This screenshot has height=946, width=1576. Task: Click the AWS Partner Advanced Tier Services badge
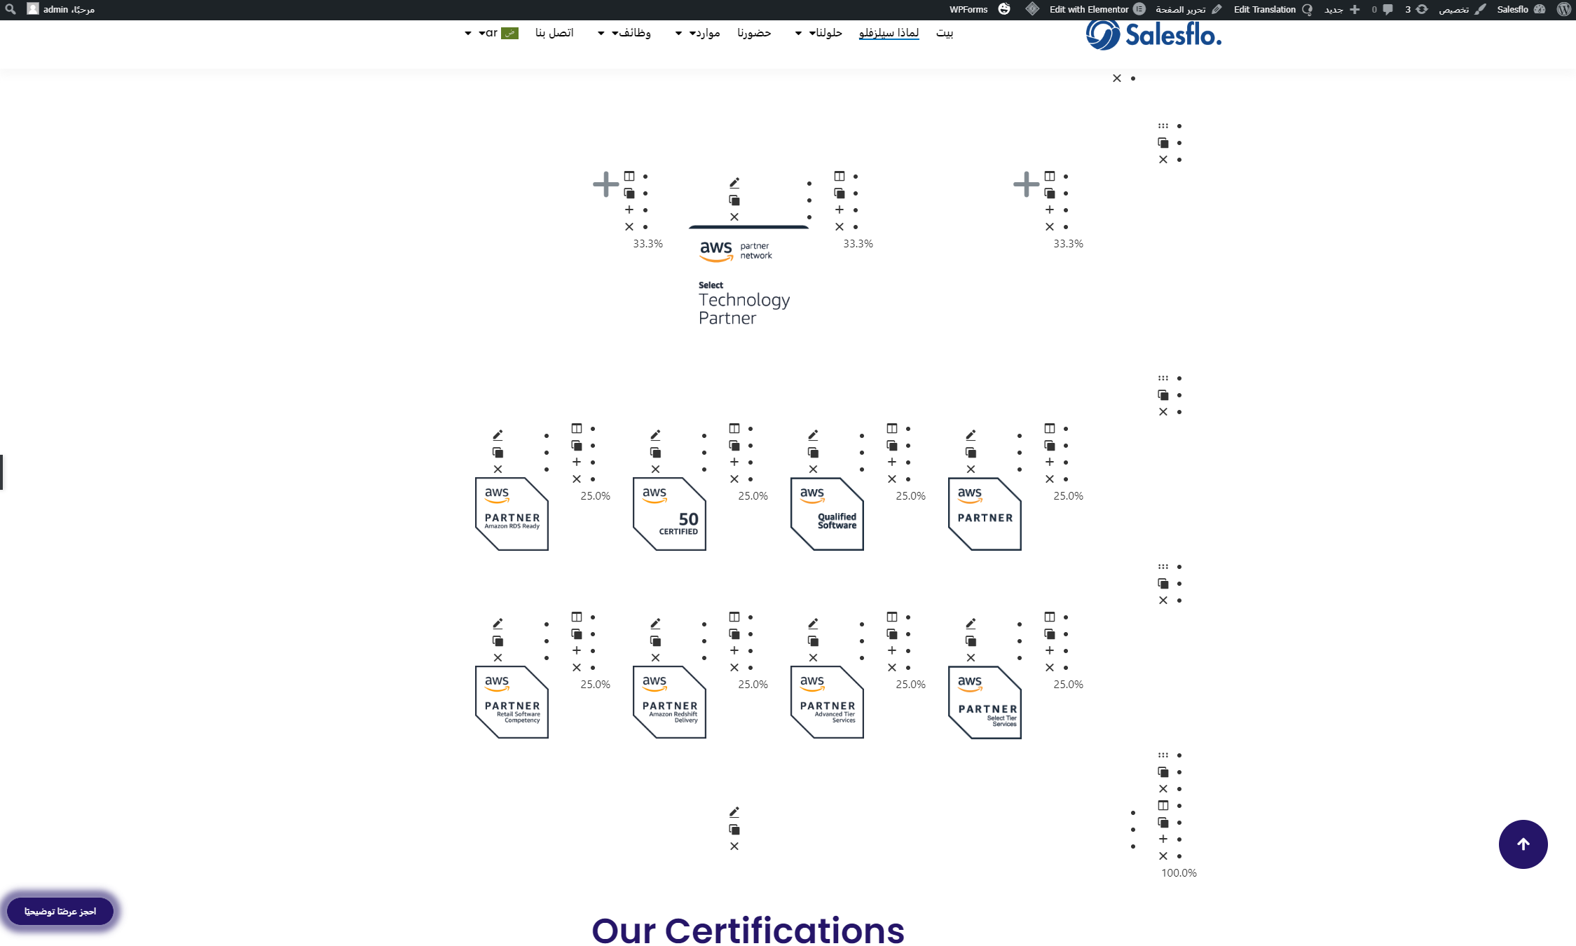tap(827, 702)
